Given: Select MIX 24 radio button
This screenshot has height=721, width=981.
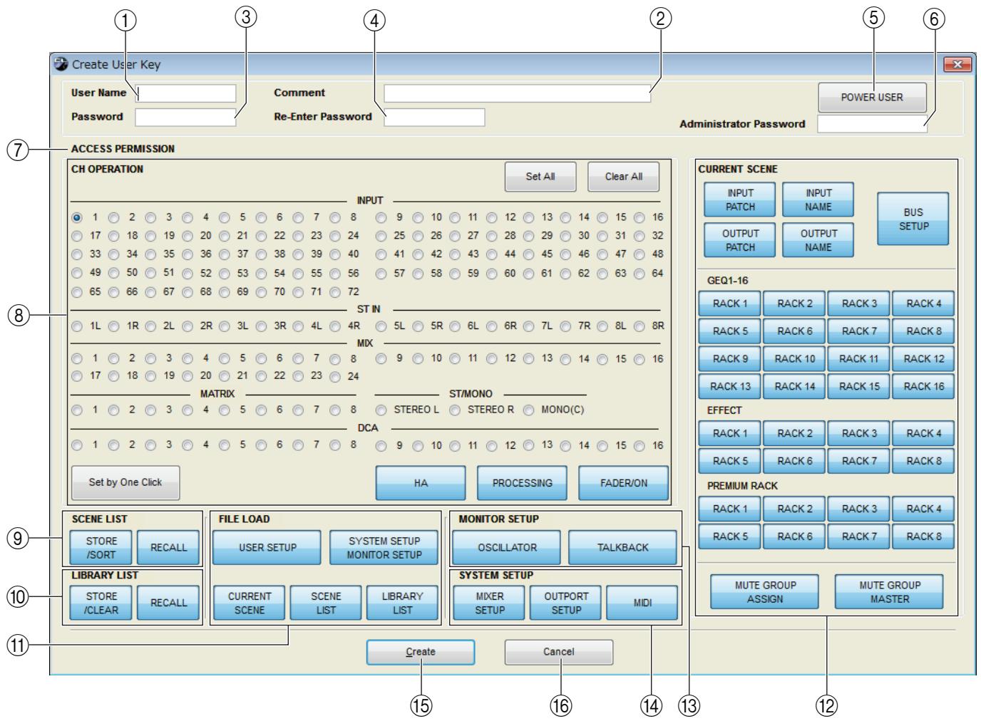Looking at the screenshot, I should tap(335, 376).
